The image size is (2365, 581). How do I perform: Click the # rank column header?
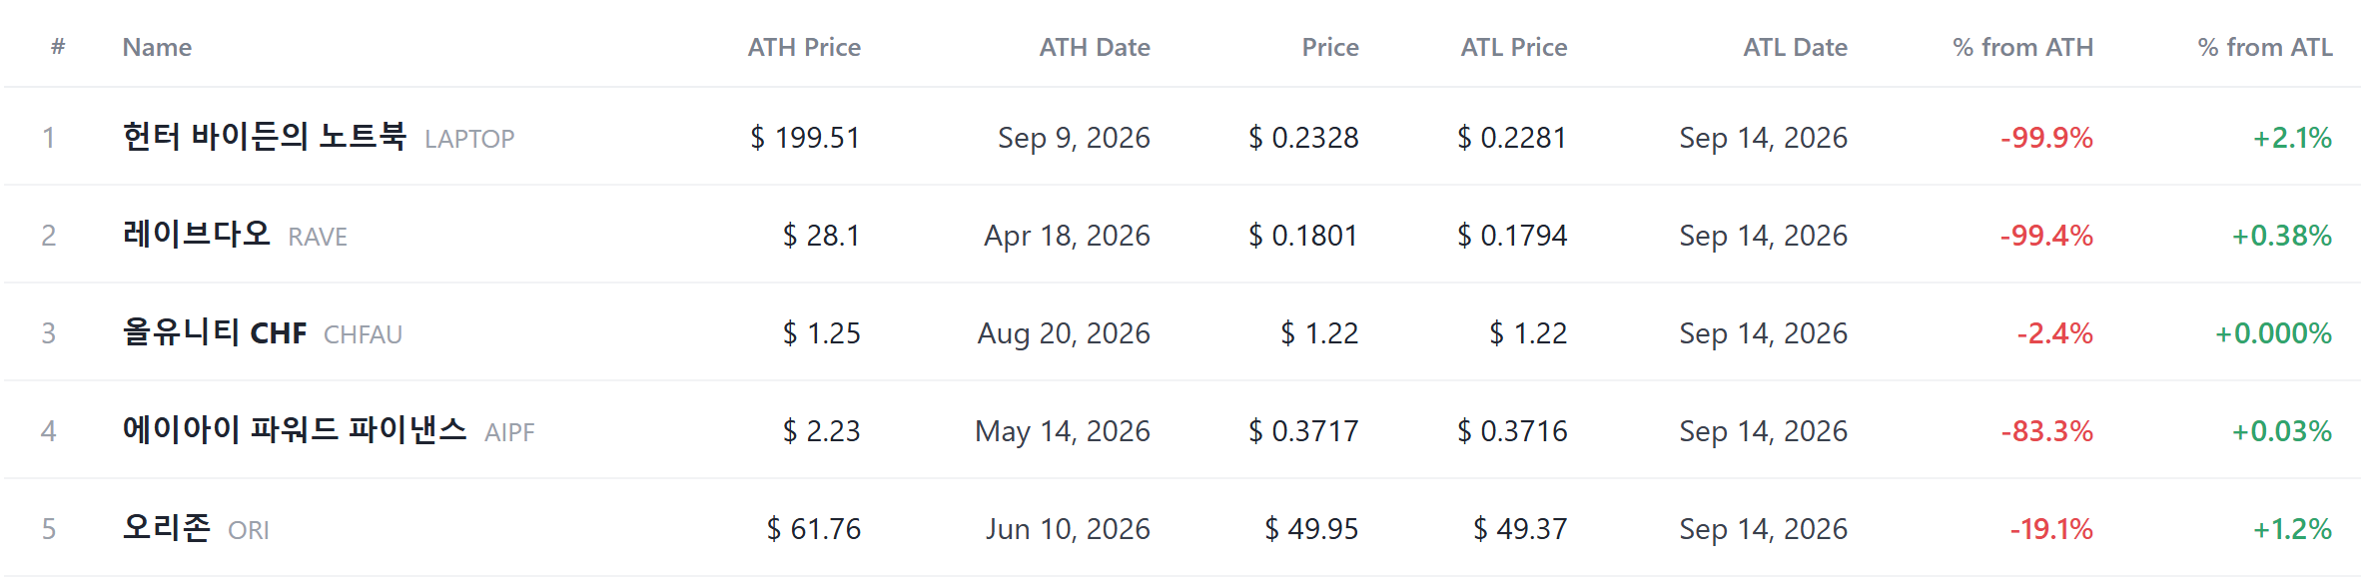[58, 47]
